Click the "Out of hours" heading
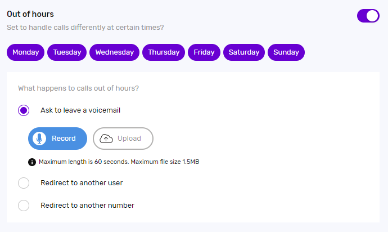The height and width of the screenshot is (232, 388). click(30, 14)
